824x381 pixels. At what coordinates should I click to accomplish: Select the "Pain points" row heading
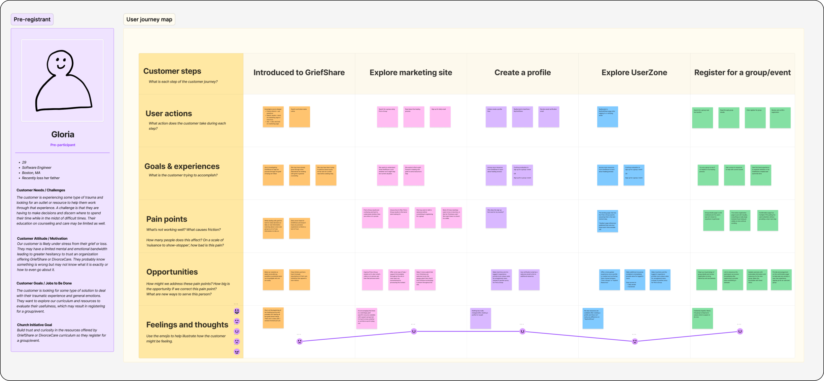click(167, 219)
